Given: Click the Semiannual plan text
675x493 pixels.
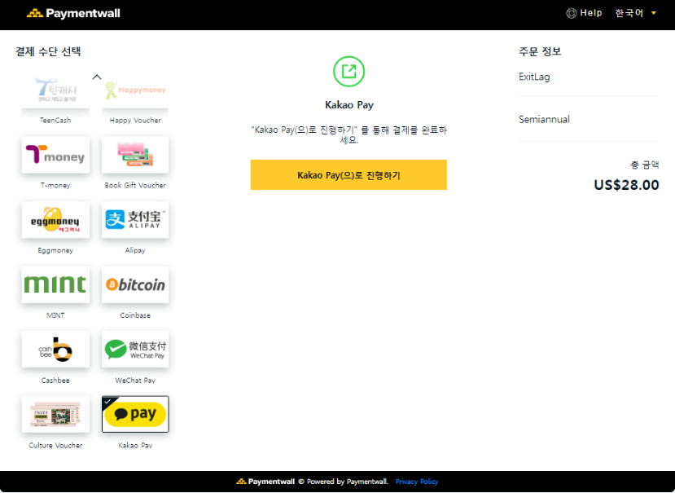Looking at the screenshot, I should coord(544,119).
